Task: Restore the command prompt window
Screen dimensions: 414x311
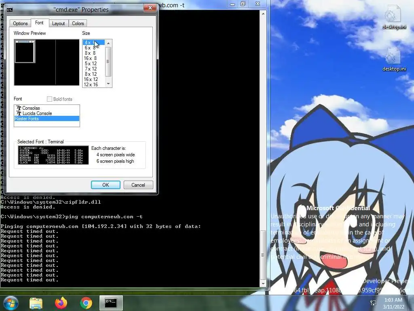Action: pyautogui.click(x=243, y=4)
